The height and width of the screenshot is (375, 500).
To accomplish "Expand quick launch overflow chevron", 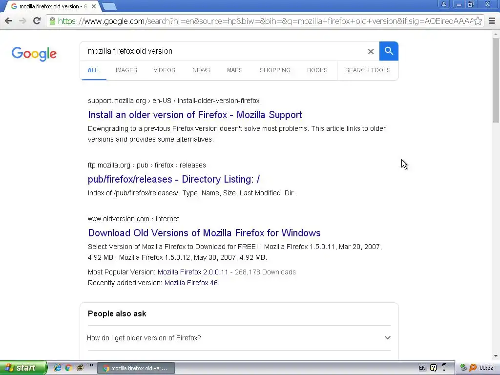I will pos(91,365).
